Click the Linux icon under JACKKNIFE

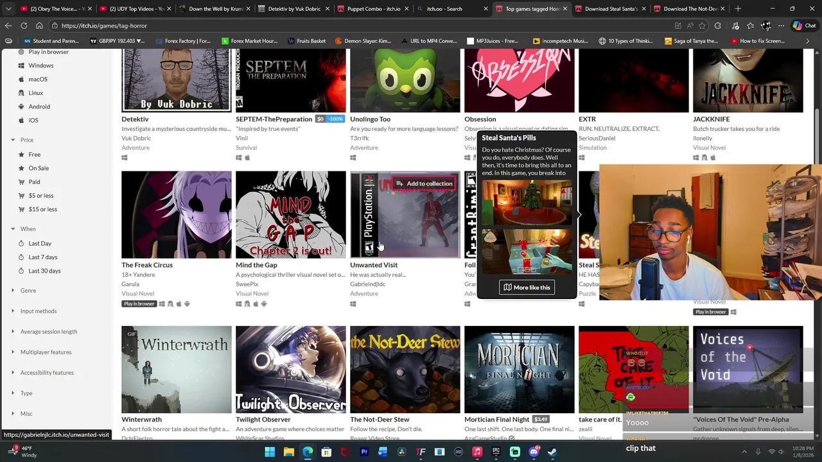tap(704, 157)
